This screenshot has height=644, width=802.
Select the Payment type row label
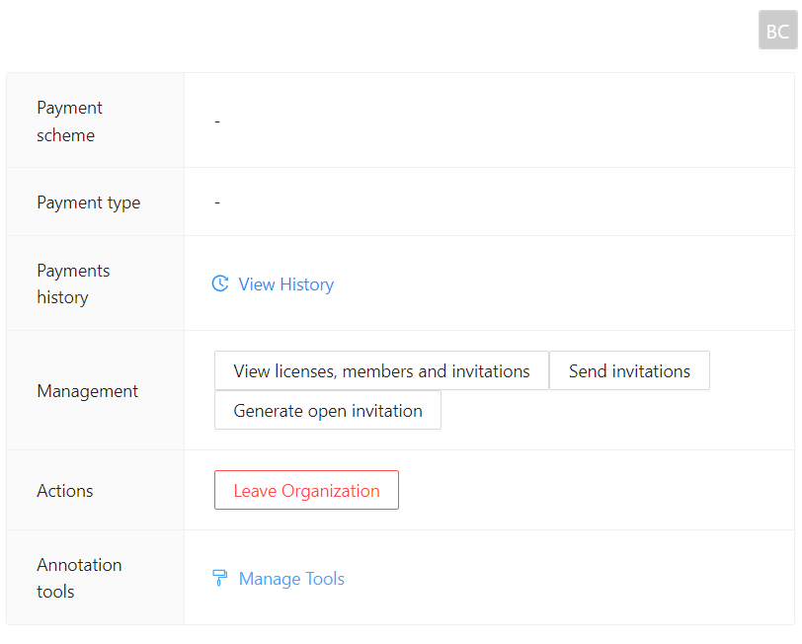pyautogui.click(x=89, y=202)
